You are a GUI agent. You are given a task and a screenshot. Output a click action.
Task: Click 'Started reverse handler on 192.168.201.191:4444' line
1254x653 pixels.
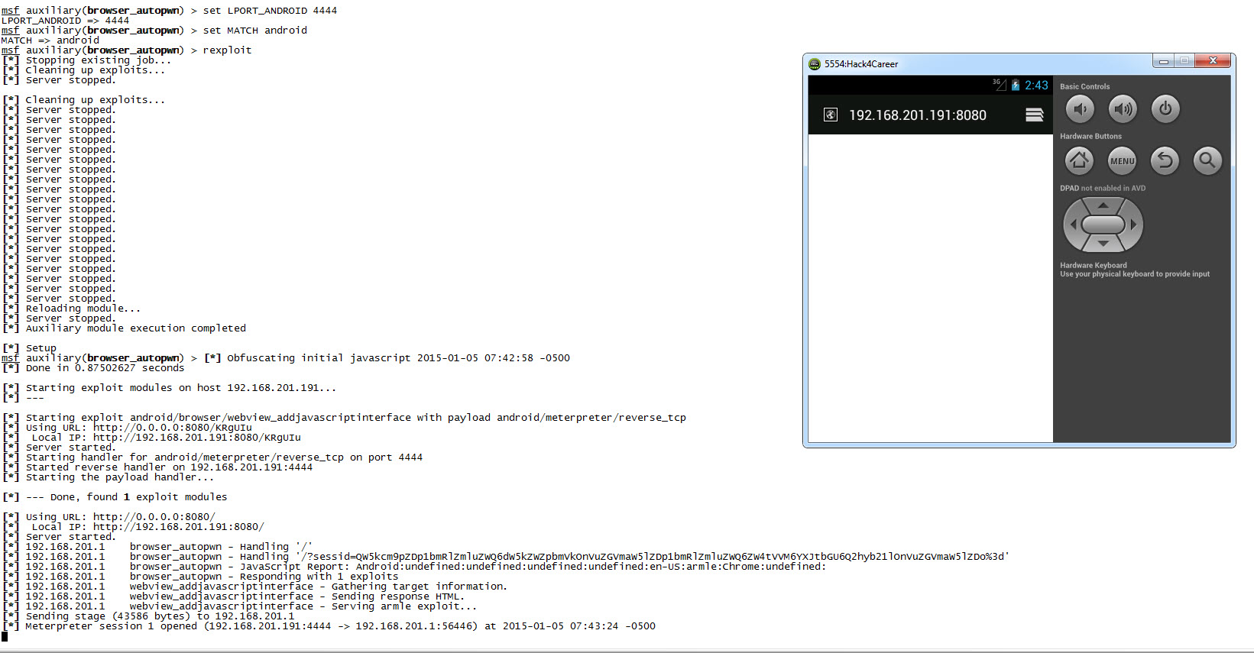[x=157, y=467]
